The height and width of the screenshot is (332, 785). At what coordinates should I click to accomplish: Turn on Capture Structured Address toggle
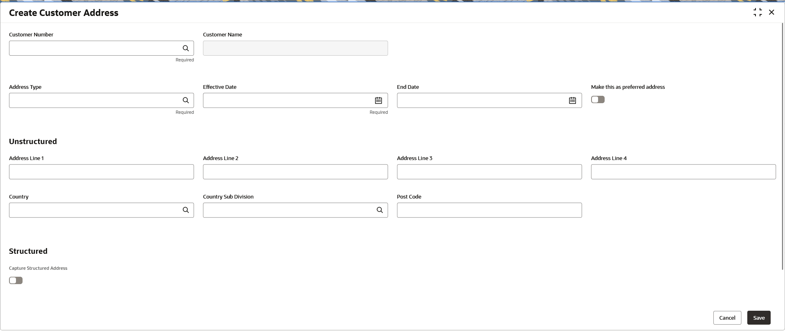[16, 280]
